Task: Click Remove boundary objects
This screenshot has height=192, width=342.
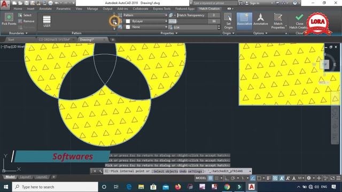Action: (x=26, y=21)
